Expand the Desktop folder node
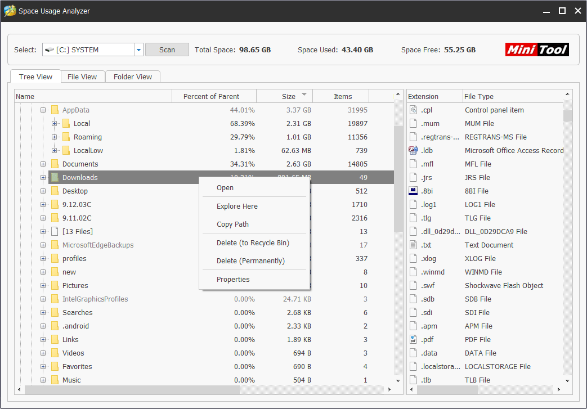 point(43,191)
